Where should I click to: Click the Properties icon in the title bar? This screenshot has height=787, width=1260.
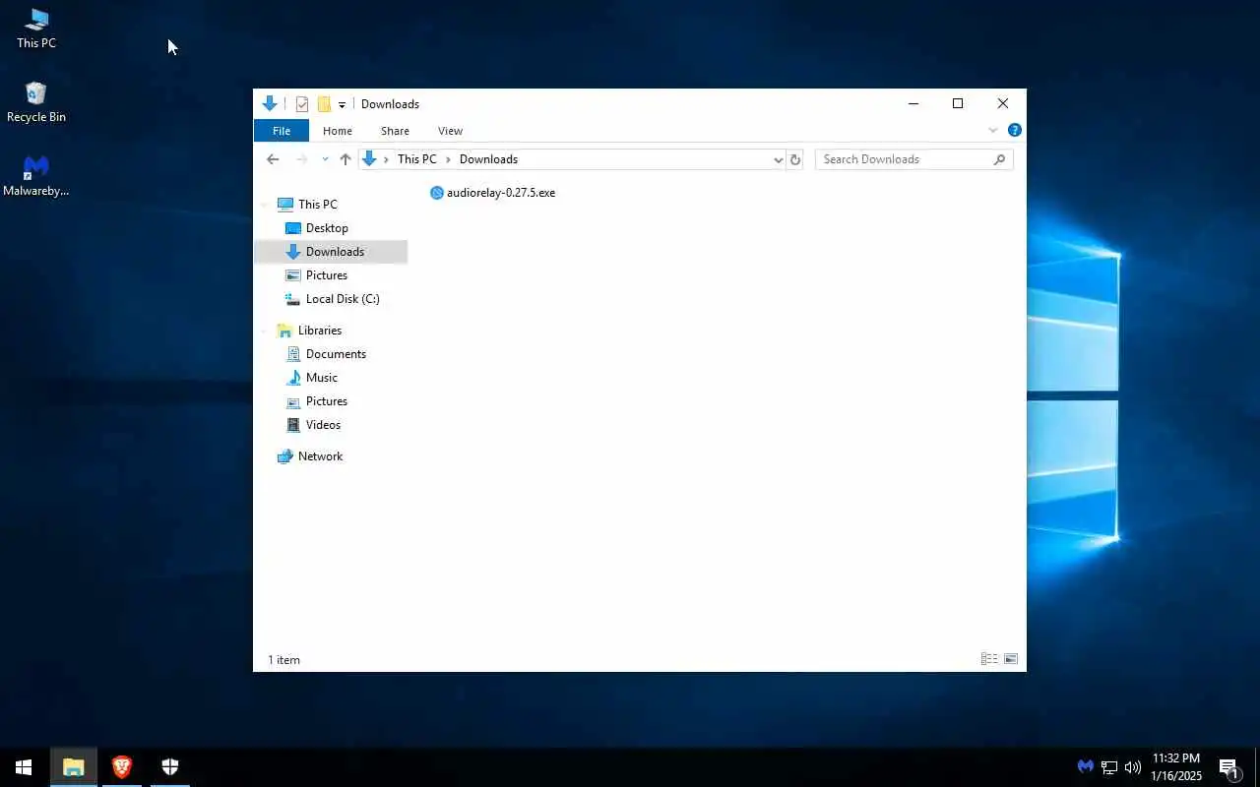(302, 104)
